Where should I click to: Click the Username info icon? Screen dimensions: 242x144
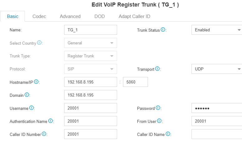(31, 108)
